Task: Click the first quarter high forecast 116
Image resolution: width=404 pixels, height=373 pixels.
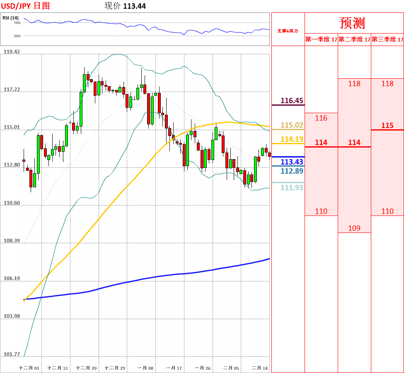Action: [x=321, y=118]
